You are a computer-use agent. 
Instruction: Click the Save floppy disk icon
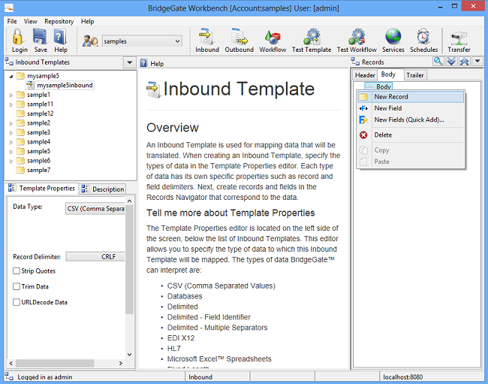coord(40,37)
